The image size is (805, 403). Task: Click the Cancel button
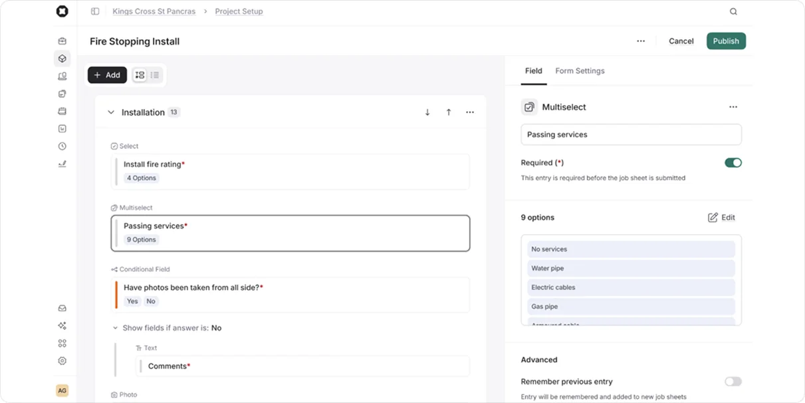pos(681,41)
